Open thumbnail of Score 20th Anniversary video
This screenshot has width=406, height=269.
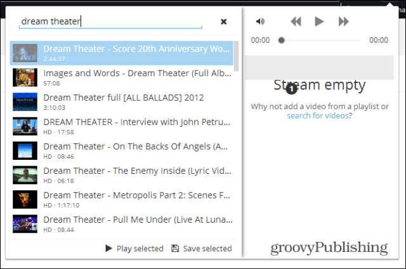tap(25, 53)
